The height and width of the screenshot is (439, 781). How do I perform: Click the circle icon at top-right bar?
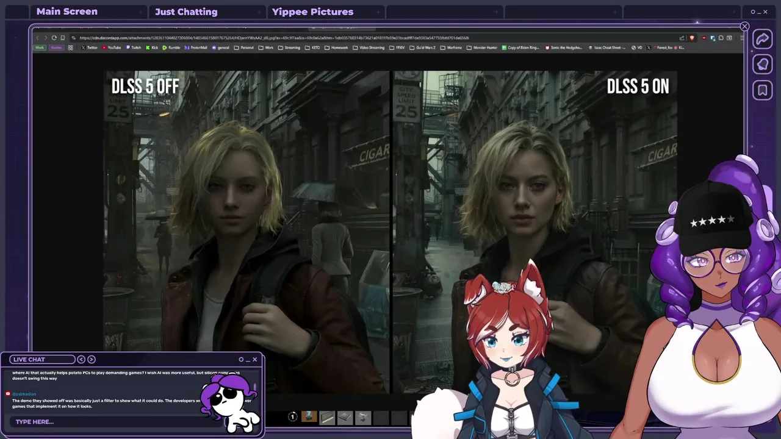tap(753, 12)
